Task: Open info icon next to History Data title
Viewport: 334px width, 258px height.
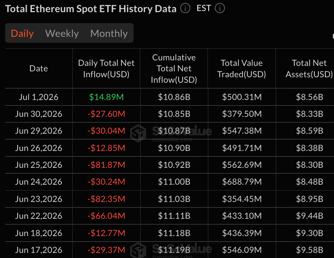Action: pyautogui.click(x=185, y=9)
